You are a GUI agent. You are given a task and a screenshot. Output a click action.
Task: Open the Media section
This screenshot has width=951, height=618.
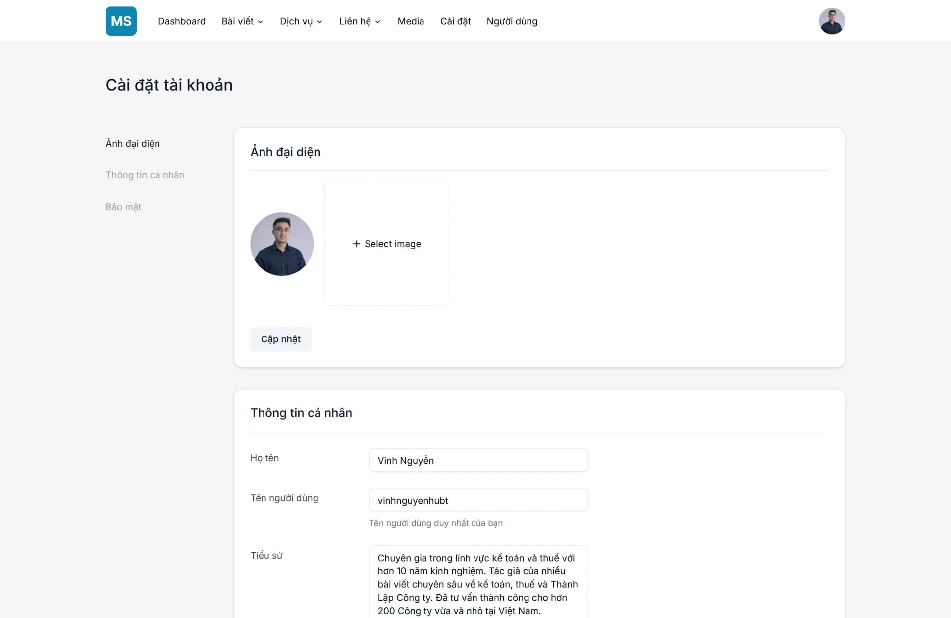(410, 21)
